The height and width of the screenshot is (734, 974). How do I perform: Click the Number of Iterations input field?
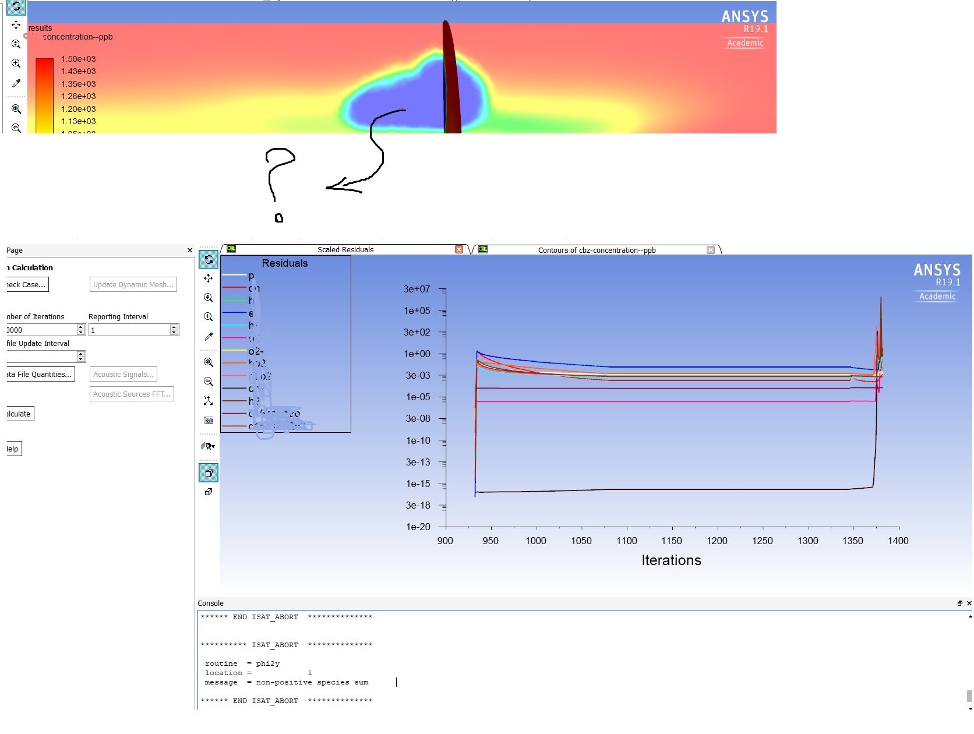pyautogui.click(x=41, y=330)
